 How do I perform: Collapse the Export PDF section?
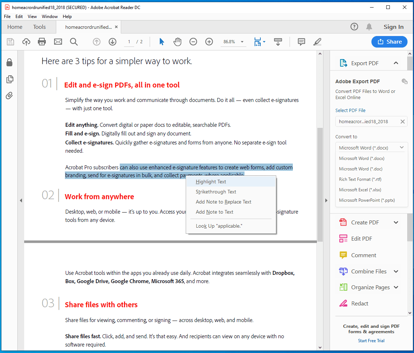pos(396,63)
